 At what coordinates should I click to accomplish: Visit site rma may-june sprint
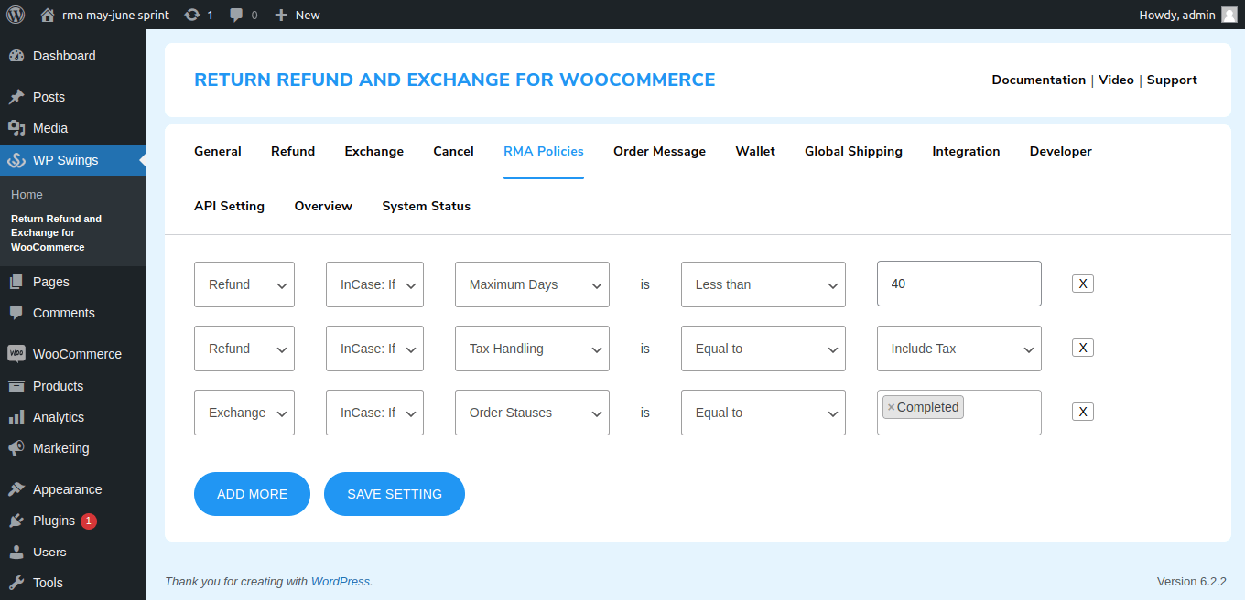(x=104, y=15)
